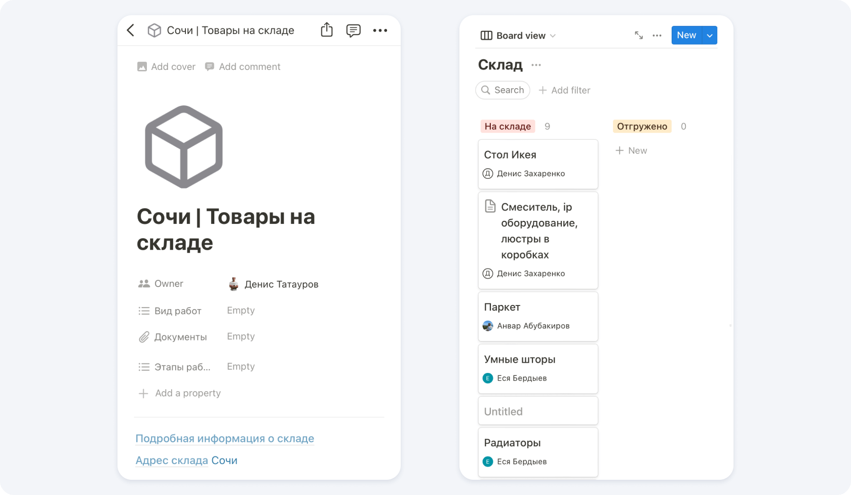Click the large cube page icon
The image size is (851, 495).
point(184,147)
